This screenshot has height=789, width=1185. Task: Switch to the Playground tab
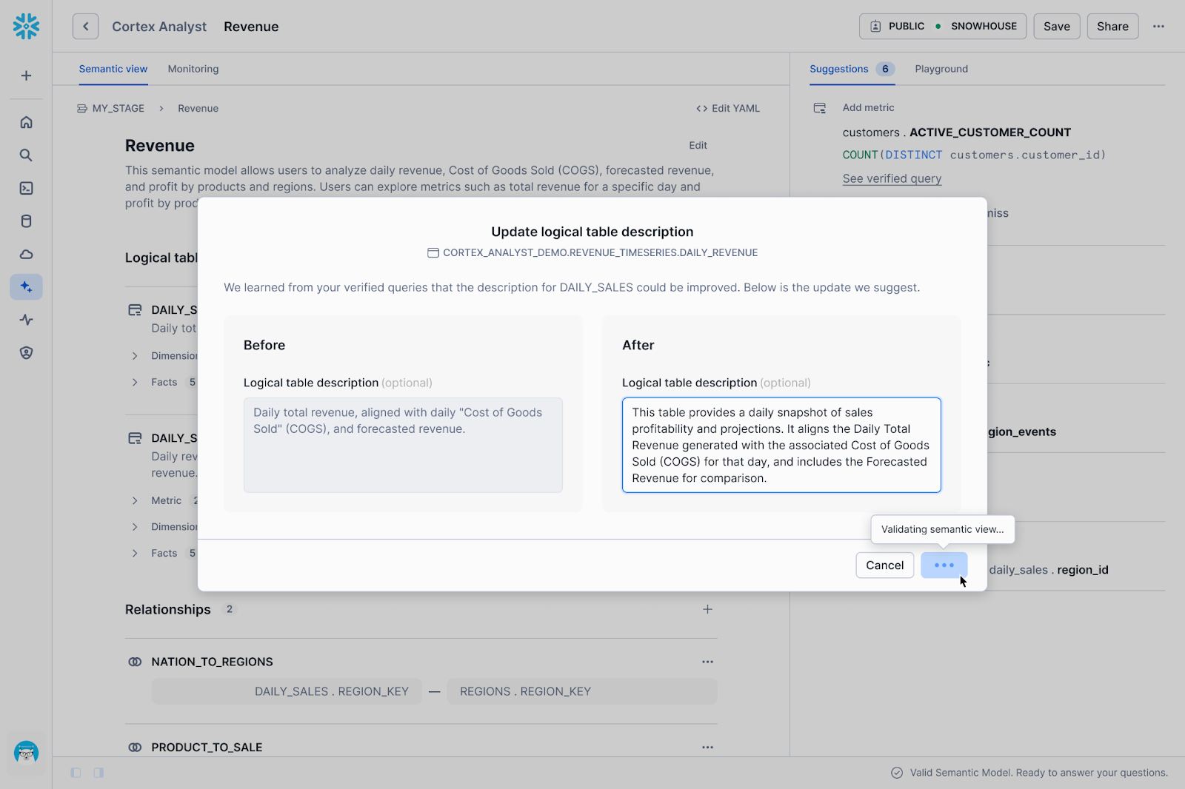pos(941,69)
